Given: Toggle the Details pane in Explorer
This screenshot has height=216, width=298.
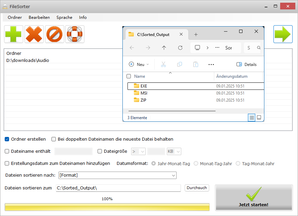Looking at the screenshot, I should [x=247, y=65].
